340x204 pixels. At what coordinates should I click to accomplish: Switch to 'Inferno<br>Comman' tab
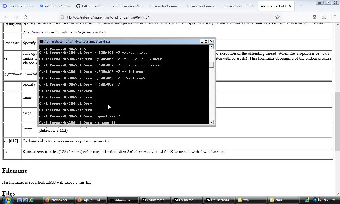[165, 6]
